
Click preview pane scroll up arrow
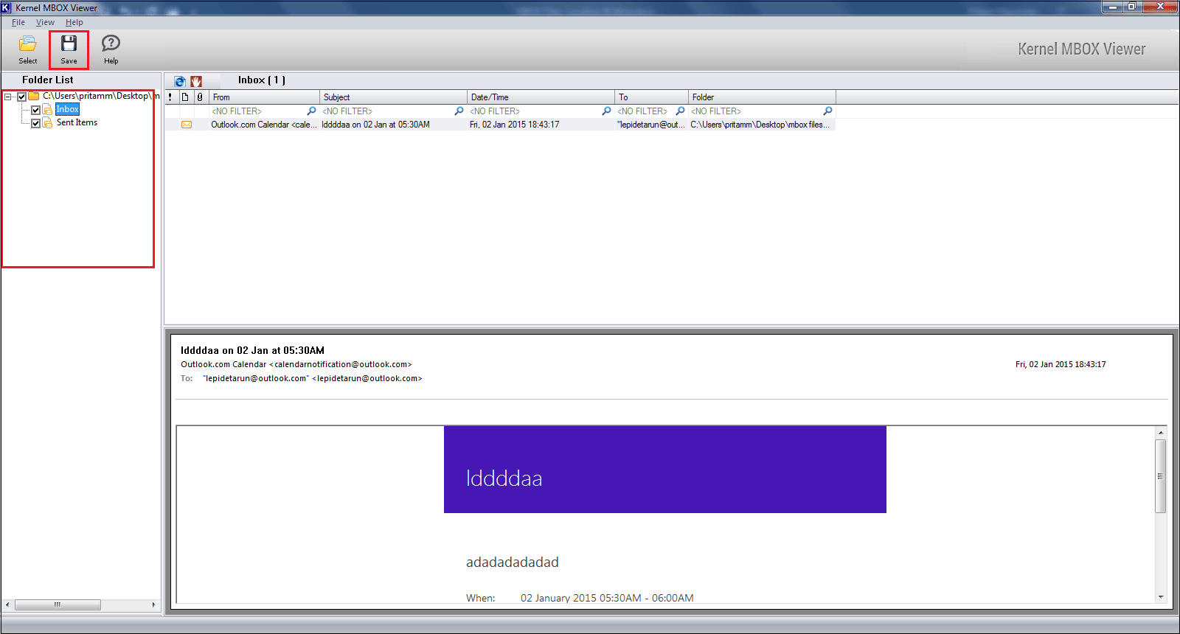(1161, 433)
